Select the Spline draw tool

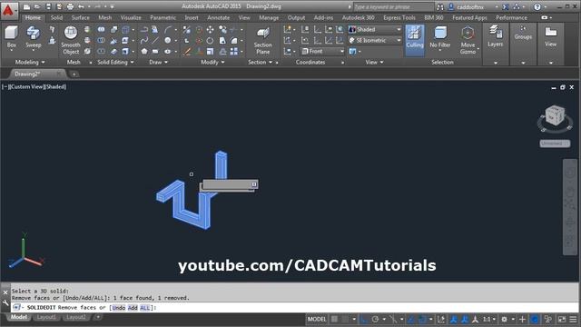point(144,40)
